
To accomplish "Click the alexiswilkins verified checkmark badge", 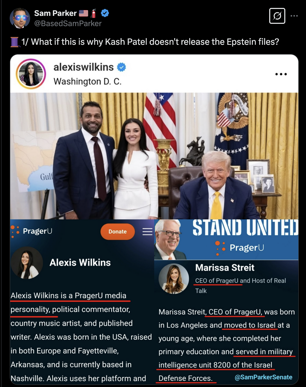I will [x=121, y=67].
